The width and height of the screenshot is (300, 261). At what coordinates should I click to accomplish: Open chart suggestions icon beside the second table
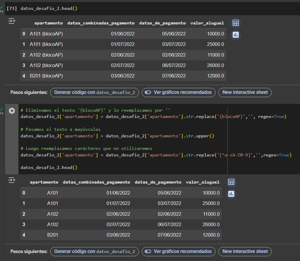click(x=231, y=194)
